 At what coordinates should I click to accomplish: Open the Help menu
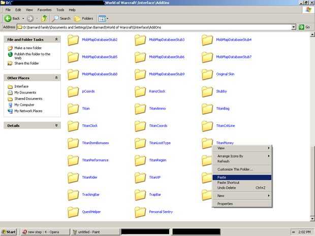pyautogui.click(x=72, y=10)
